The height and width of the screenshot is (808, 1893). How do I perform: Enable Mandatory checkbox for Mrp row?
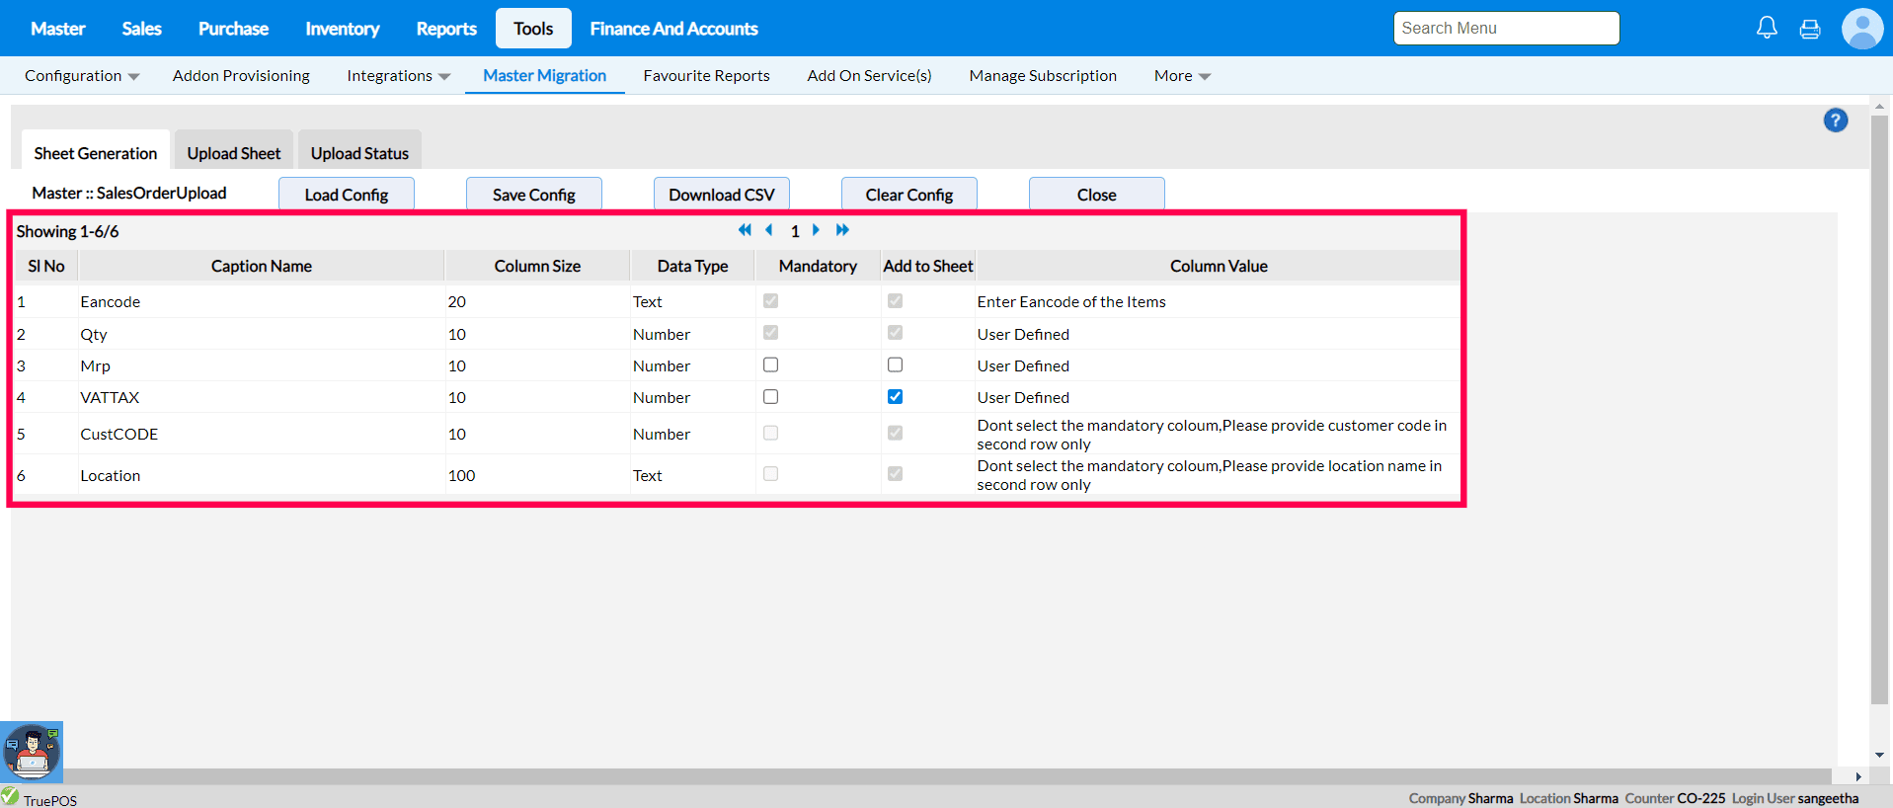click(x=770, y=365)
